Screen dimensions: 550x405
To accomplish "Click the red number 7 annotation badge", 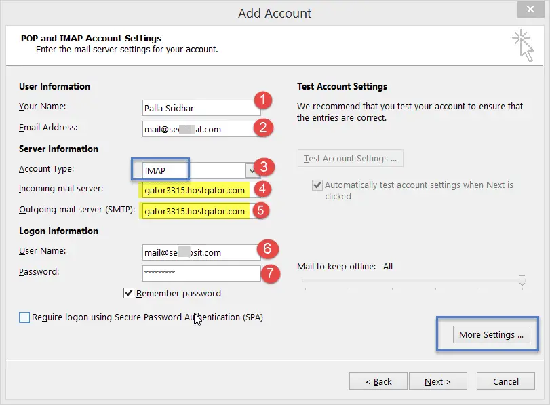I will click(x=270, y=273).
